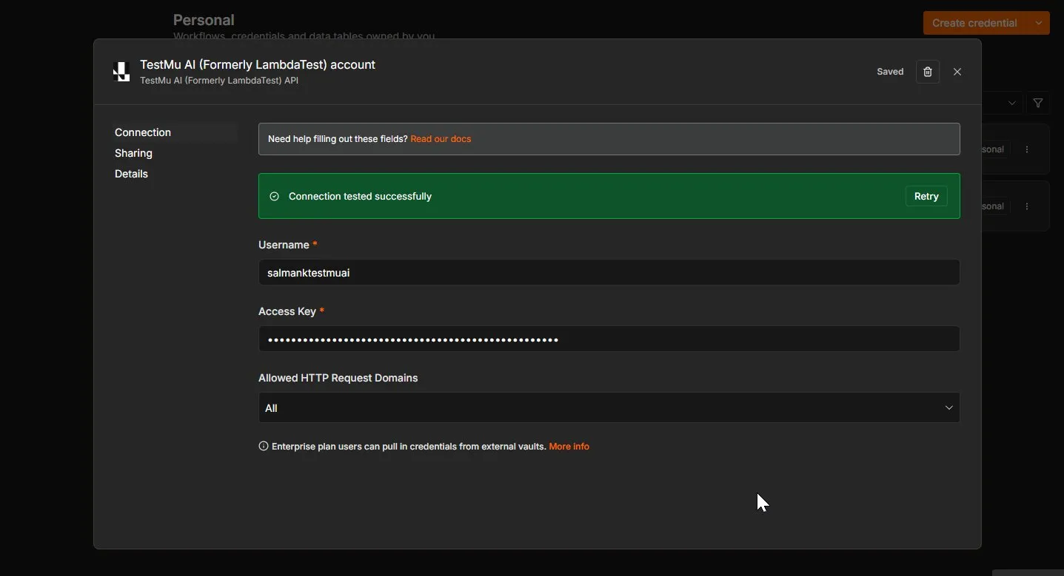This screenshot has width=1064, height=576.
Task: Open the Allowed HTTP Request Domains dropdown
Action: point(609,407)
